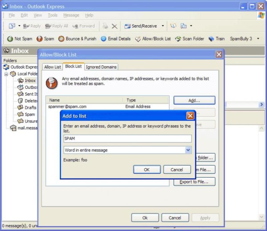267x231 pixels.
Task: Click the red block icon in dialog
Action: [52, 83]
